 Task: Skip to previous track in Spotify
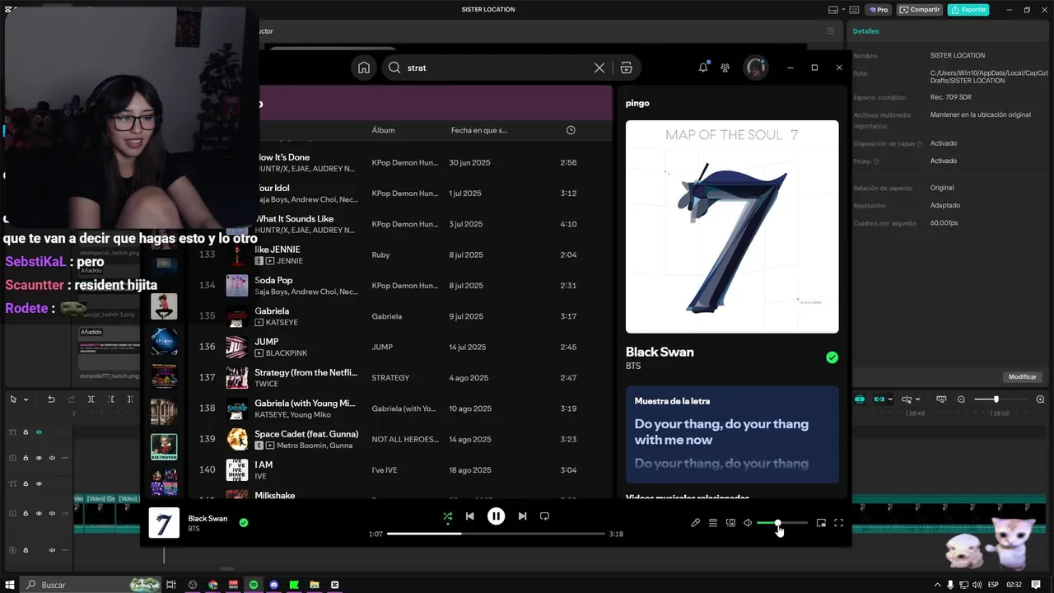[469, 516]
